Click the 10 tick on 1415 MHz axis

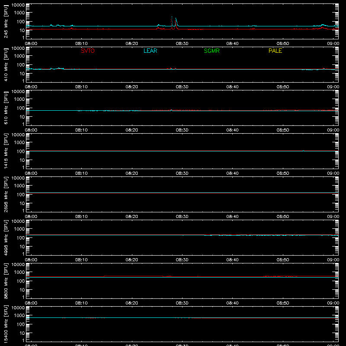pos(22,160)
